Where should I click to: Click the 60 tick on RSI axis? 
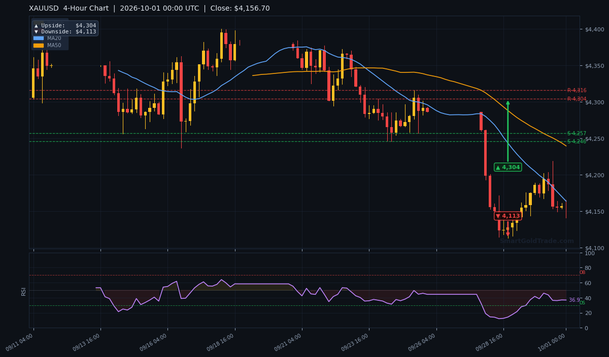[587, 283]
